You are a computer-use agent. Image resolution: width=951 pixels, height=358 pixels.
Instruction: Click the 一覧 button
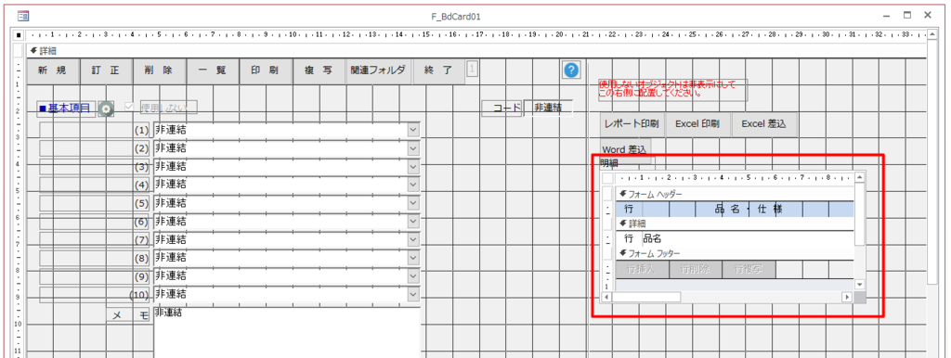point(212,70)
